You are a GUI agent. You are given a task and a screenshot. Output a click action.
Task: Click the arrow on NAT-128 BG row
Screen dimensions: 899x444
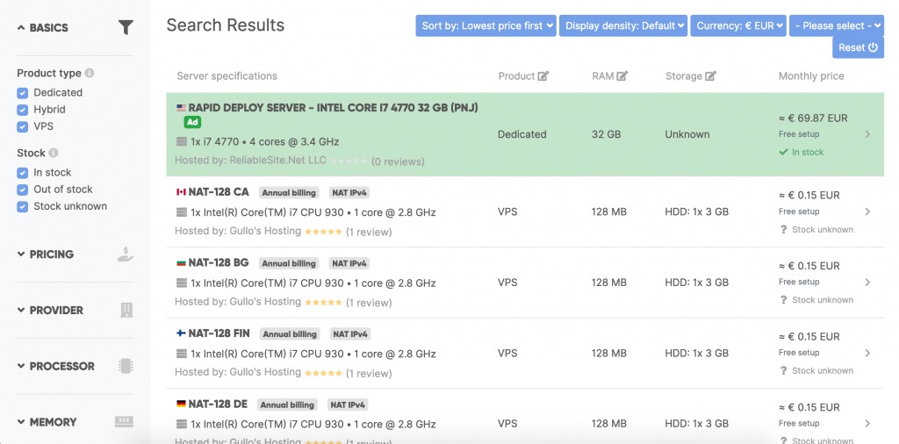[x=867, y=283]
